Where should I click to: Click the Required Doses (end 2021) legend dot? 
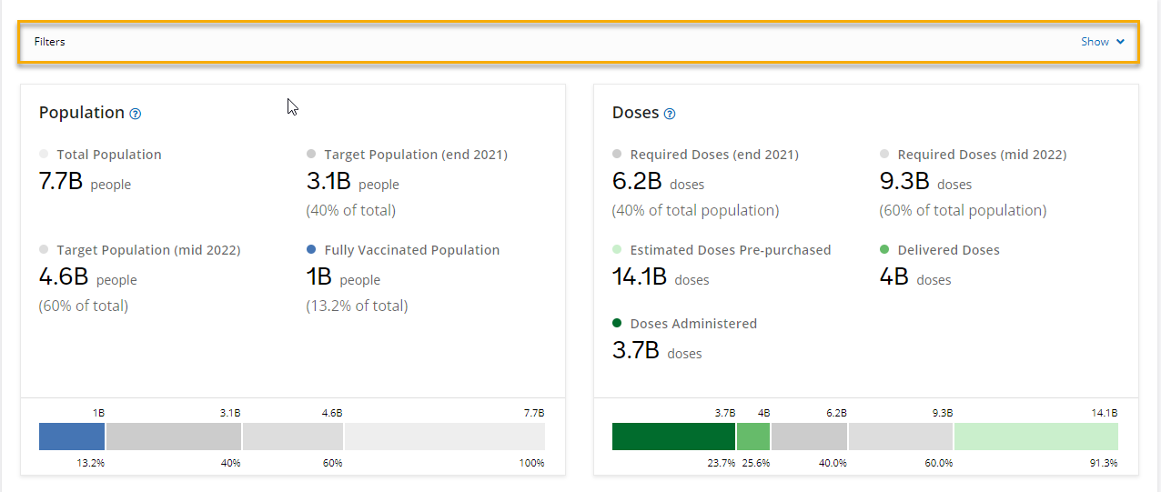[617, 155]
